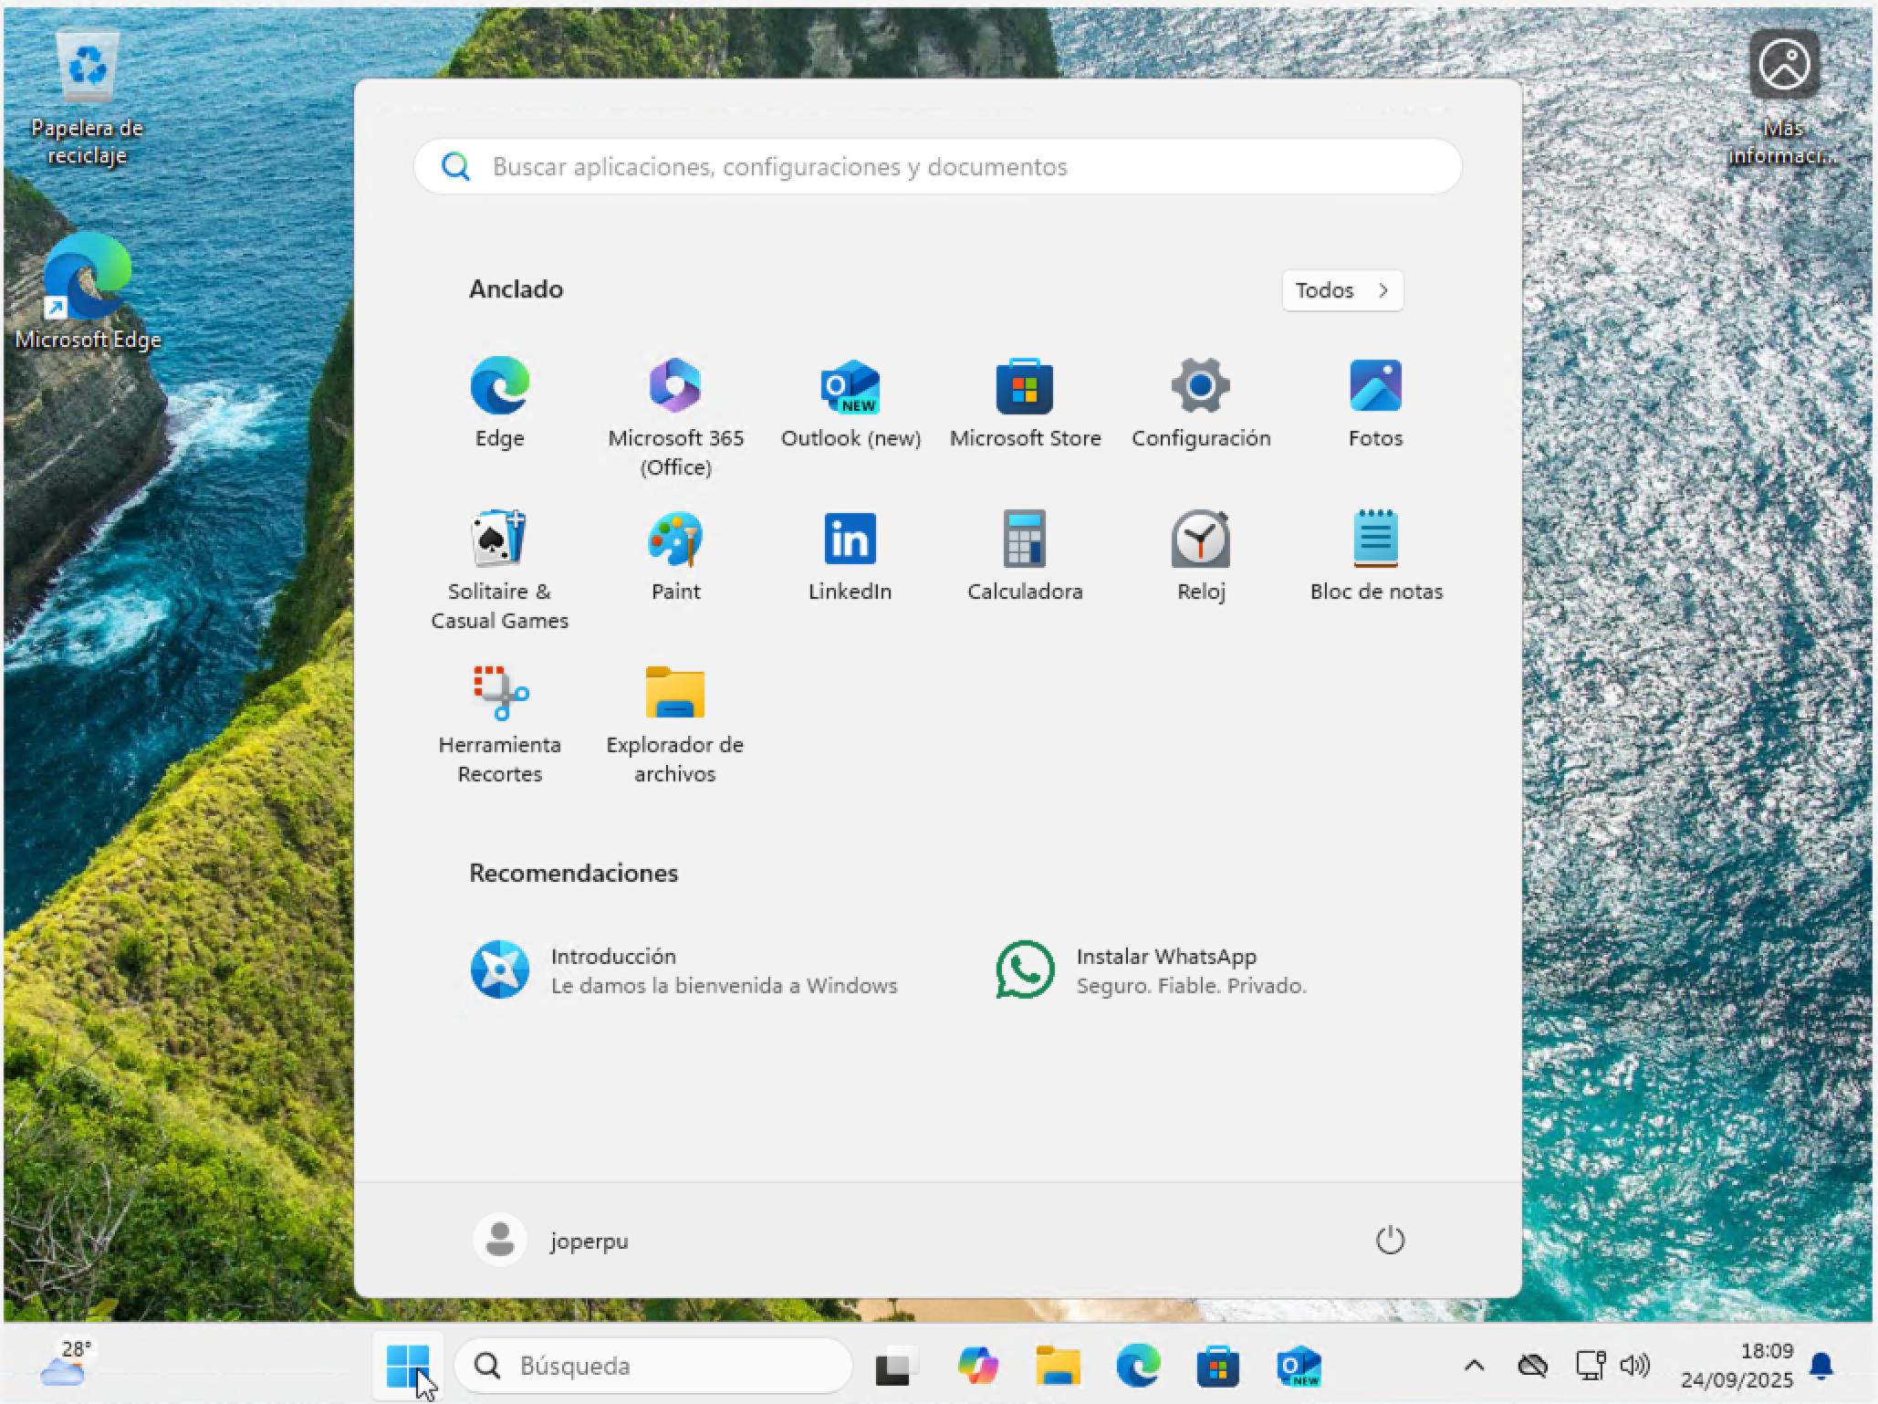Launch Microsoft 365 (Office) app
The width and height of the screenshot is (1878, 1404).
pyautogui.click(x=675, y=417)
